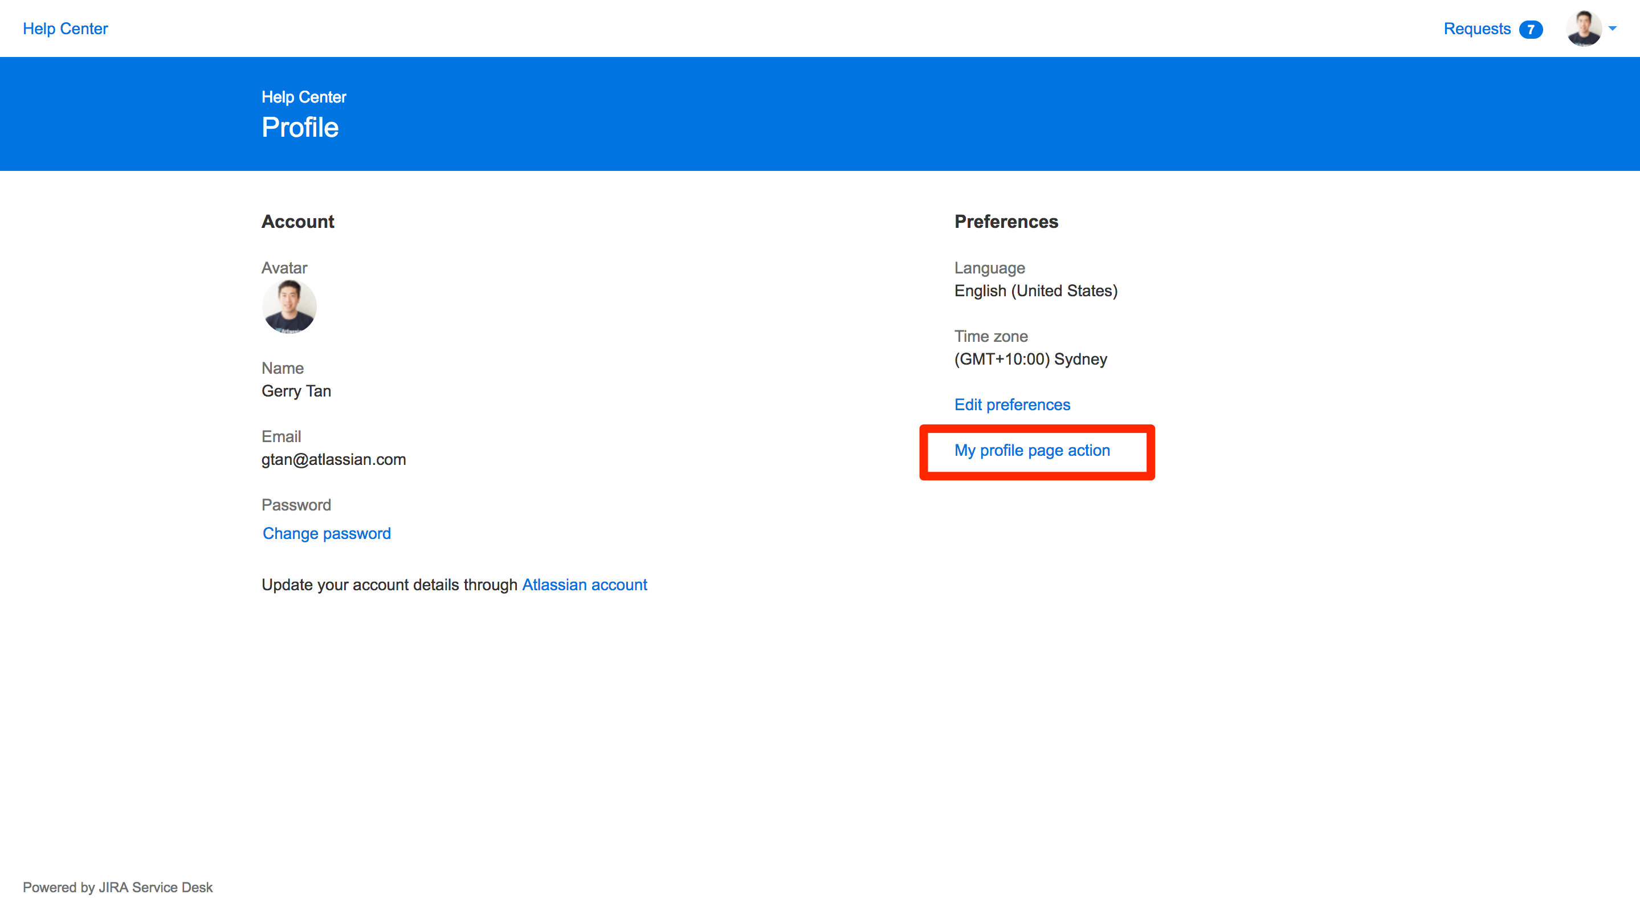The width and height of the screenshot is (1640, 915).
Task: Click the Email field label
Action: coord(281,436)
